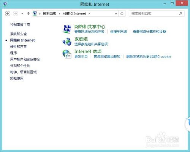Click the Network and Sharing Center icon
This screenshot has width=190, height=152.
(x=67, y=29)
